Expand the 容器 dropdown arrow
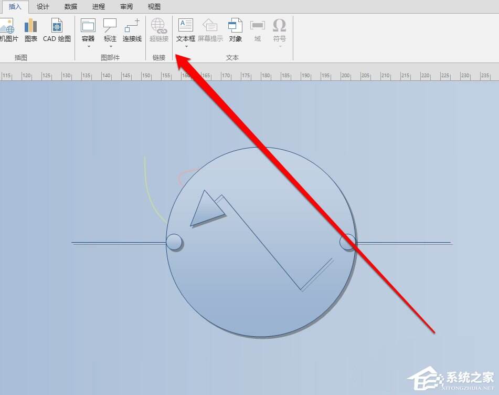The height and width of the screenshot is (395, 499). click(89, 47)
